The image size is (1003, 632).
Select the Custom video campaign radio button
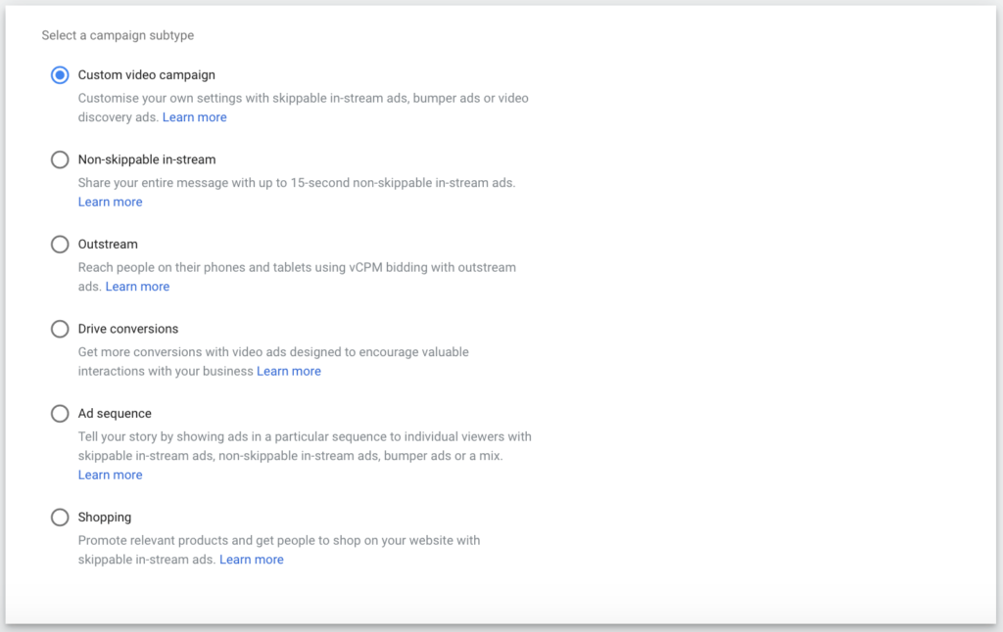tap(60, 74)
